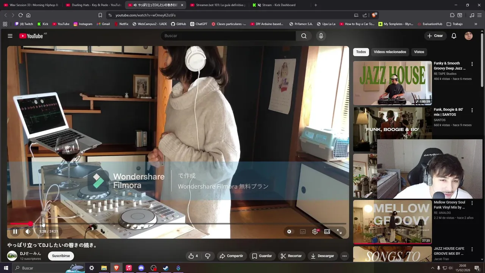Like the video

pyautogui.click(x=193, y=256)
